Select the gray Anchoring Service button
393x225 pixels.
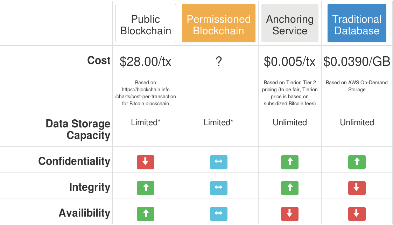tap(290, 23)
